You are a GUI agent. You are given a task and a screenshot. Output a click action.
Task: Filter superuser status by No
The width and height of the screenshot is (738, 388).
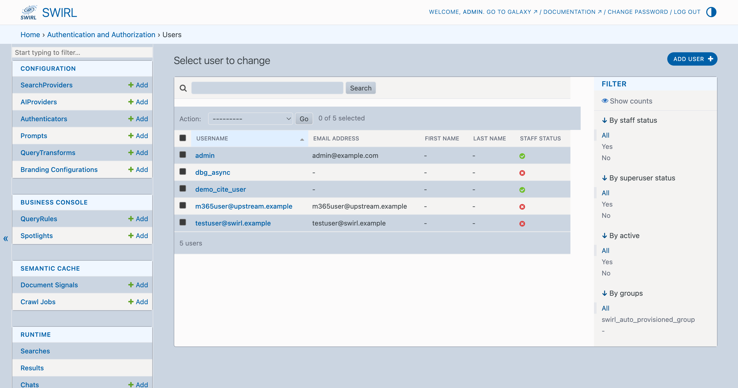(606, 216)
